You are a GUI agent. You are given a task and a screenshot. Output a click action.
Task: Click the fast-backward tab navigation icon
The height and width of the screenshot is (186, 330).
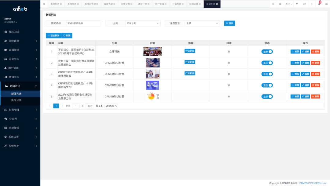[273, 4]
